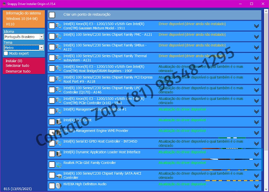The height and width of the screenshot is (192, 269).
Task: Click icon for Management Engine Interface #1
Action: [x=59, y=111]
